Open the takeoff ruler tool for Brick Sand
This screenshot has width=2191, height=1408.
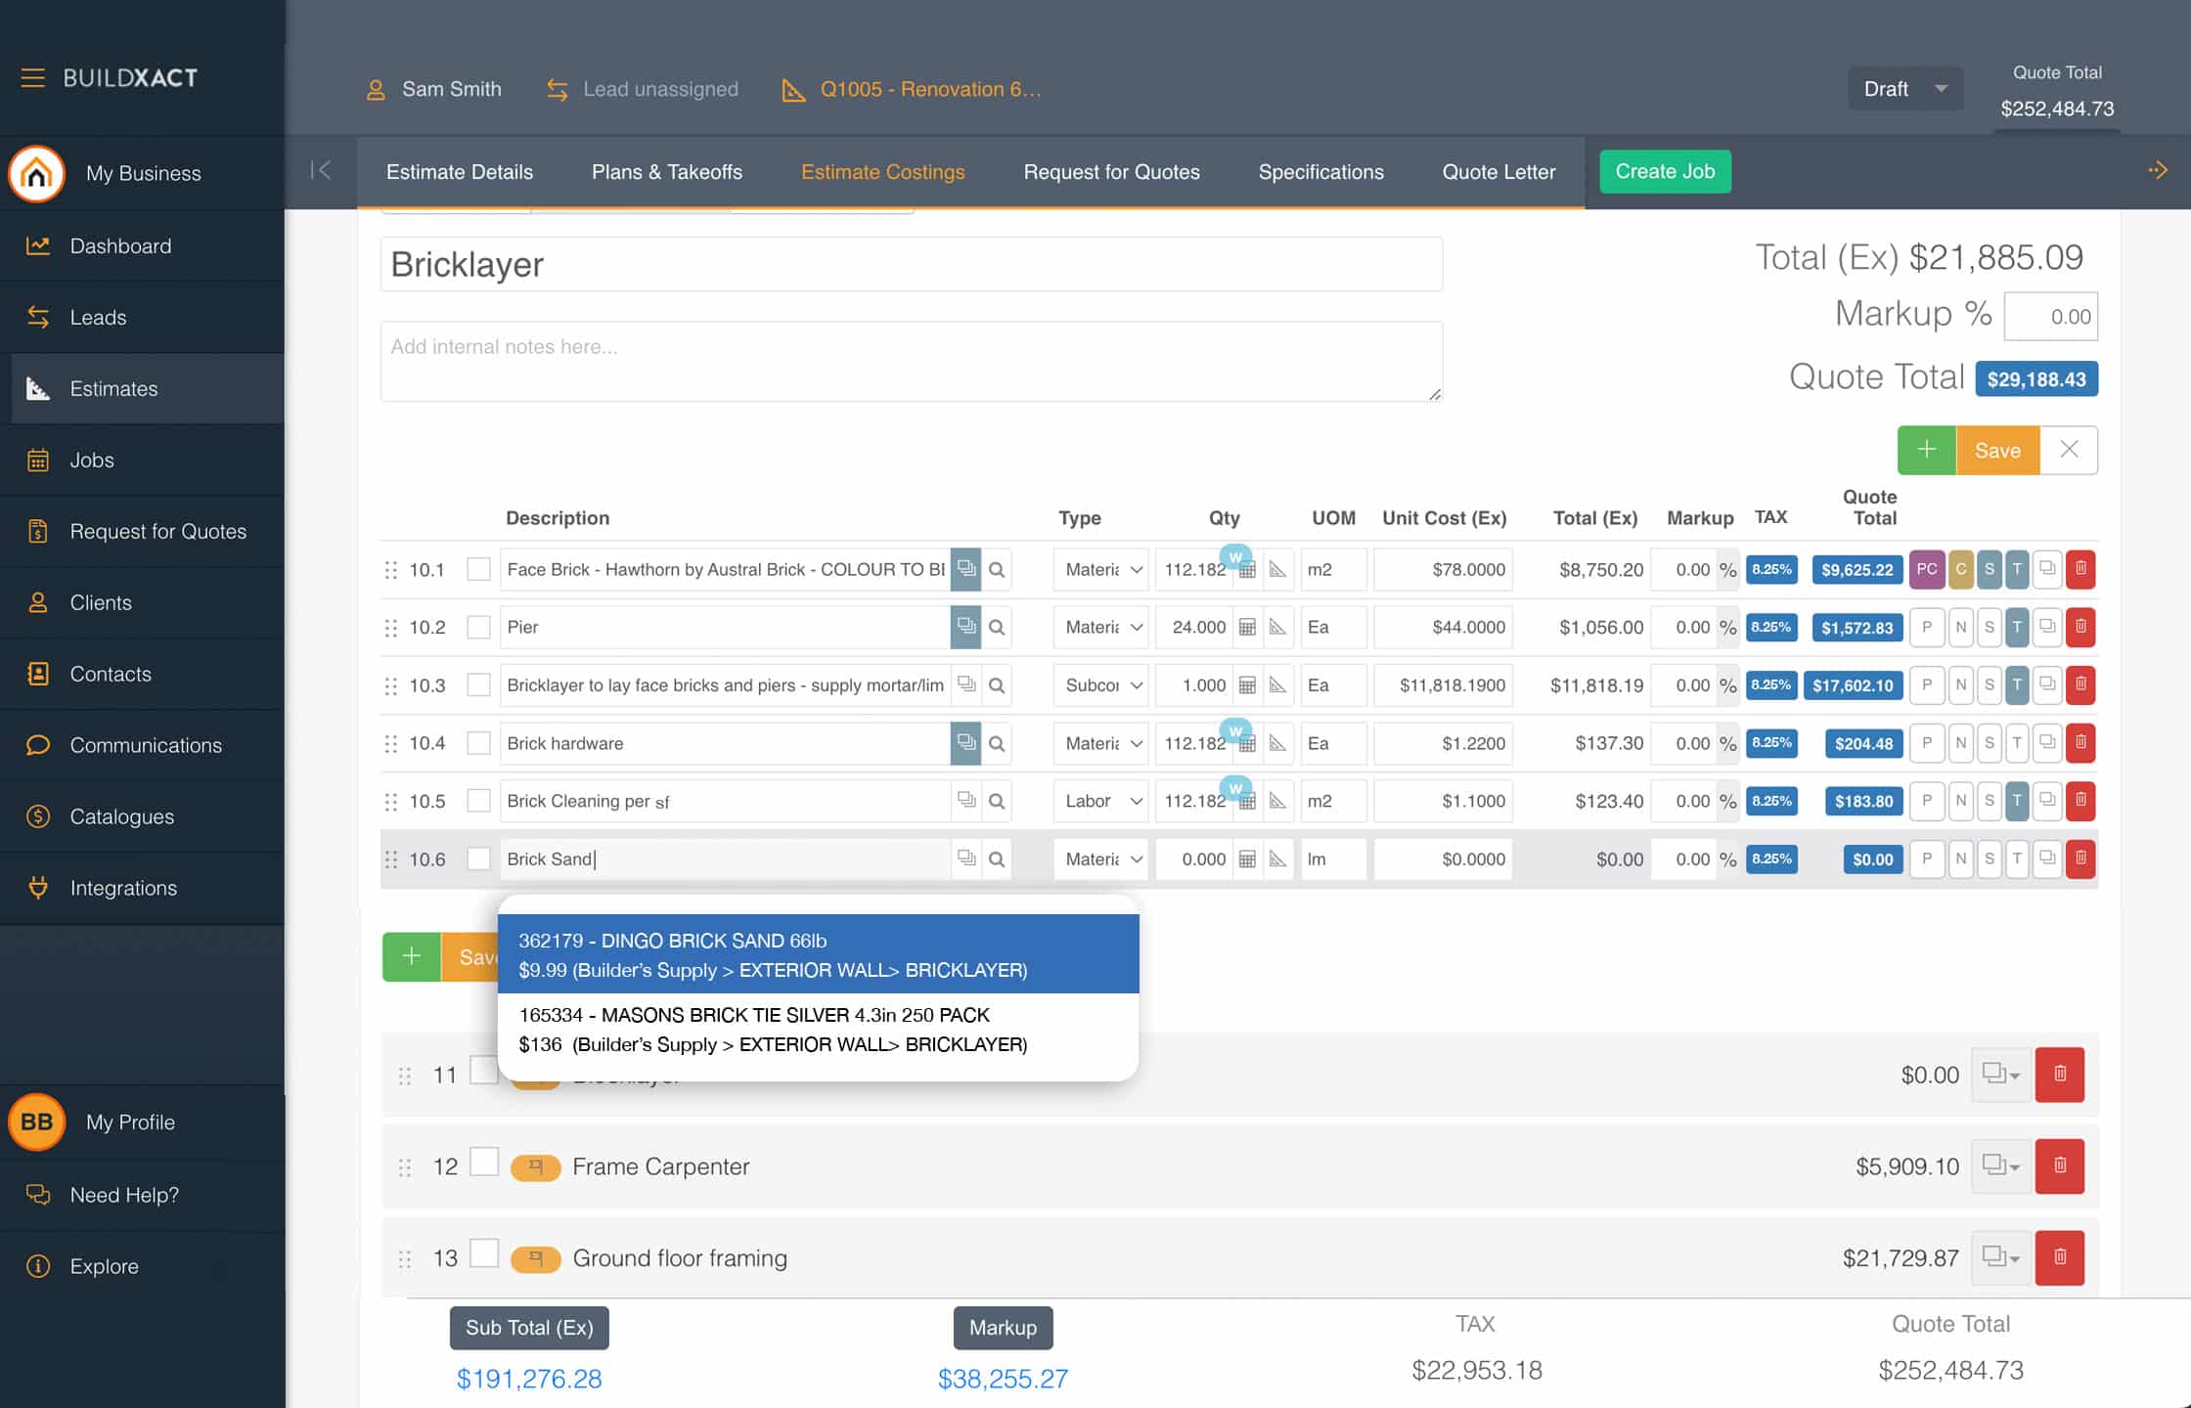(1276, 858)
